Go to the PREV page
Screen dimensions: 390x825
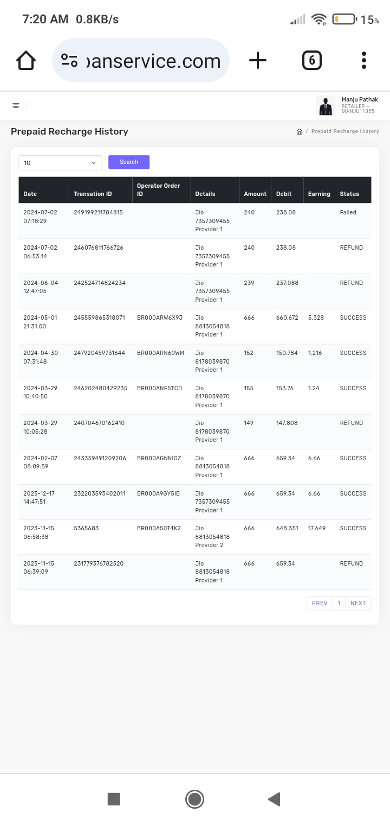[320, 603]
